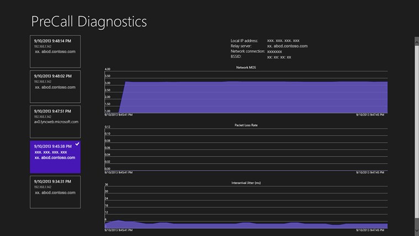Open the 9/10/2013 9:48:02 PM diagnostic entry
Viewport: 419px width, 236px height.
coord(55,86)
